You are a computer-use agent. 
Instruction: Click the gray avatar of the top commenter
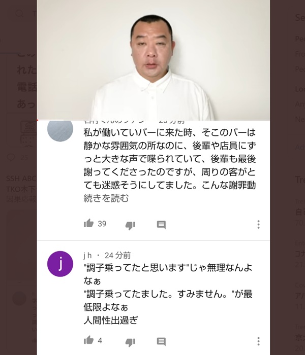[60, 129]
